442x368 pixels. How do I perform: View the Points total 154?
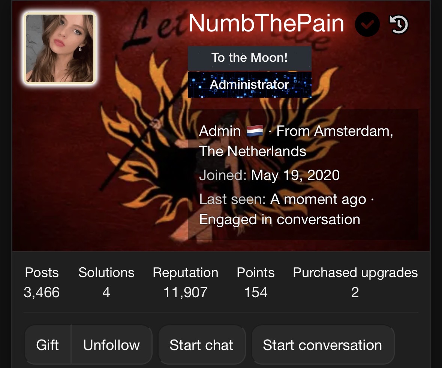click(x=256, y=292)
